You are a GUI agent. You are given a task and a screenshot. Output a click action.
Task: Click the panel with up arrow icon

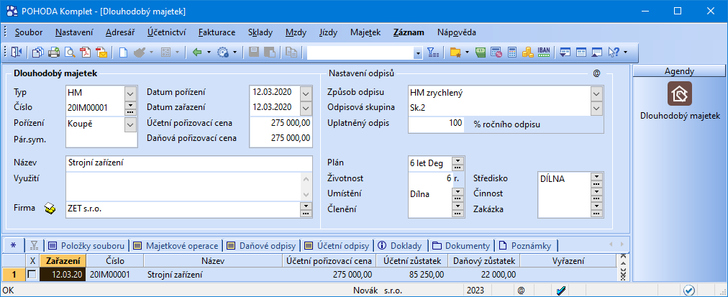pos(596,52)
